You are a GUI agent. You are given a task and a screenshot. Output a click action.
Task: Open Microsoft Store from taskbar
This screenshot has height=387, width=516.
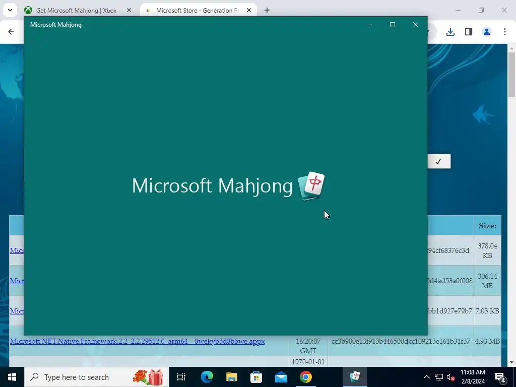click(256, 377)
